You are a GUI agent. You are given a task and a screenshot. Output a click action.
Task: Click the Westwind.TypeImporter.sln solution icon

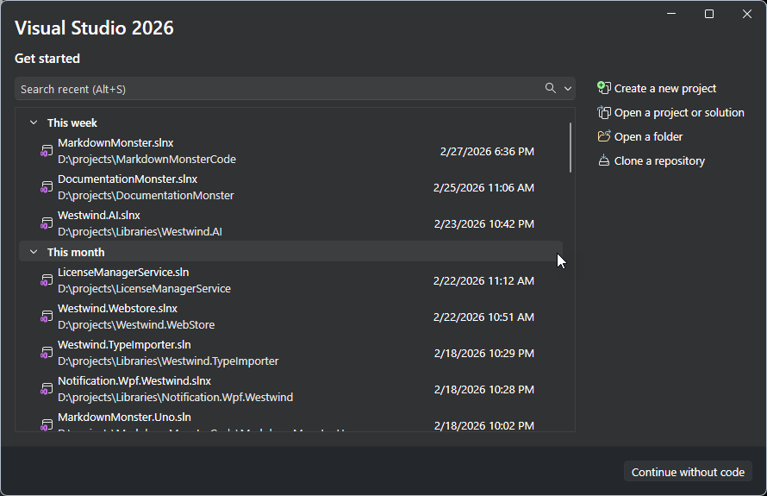(47, 353)
